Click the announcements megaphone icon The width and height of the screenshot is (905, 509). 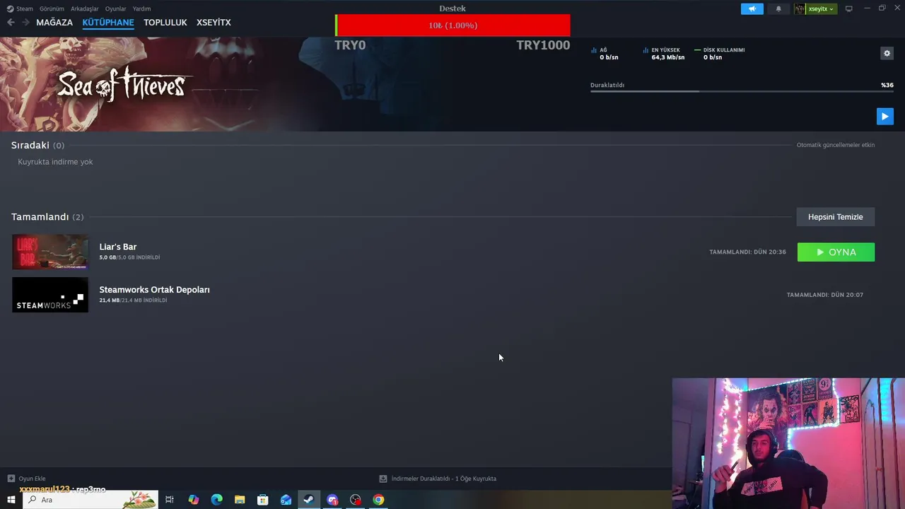752,9
